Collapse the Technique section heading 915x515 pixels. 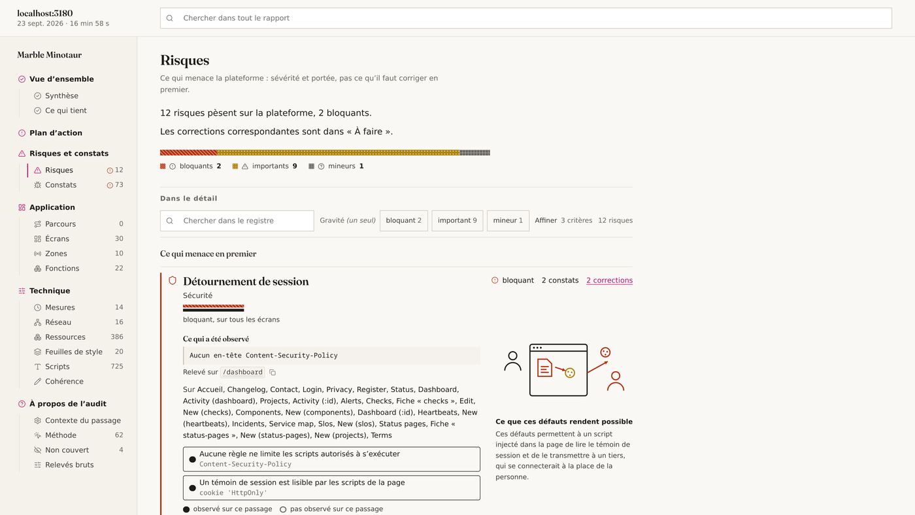click(50, 291)
